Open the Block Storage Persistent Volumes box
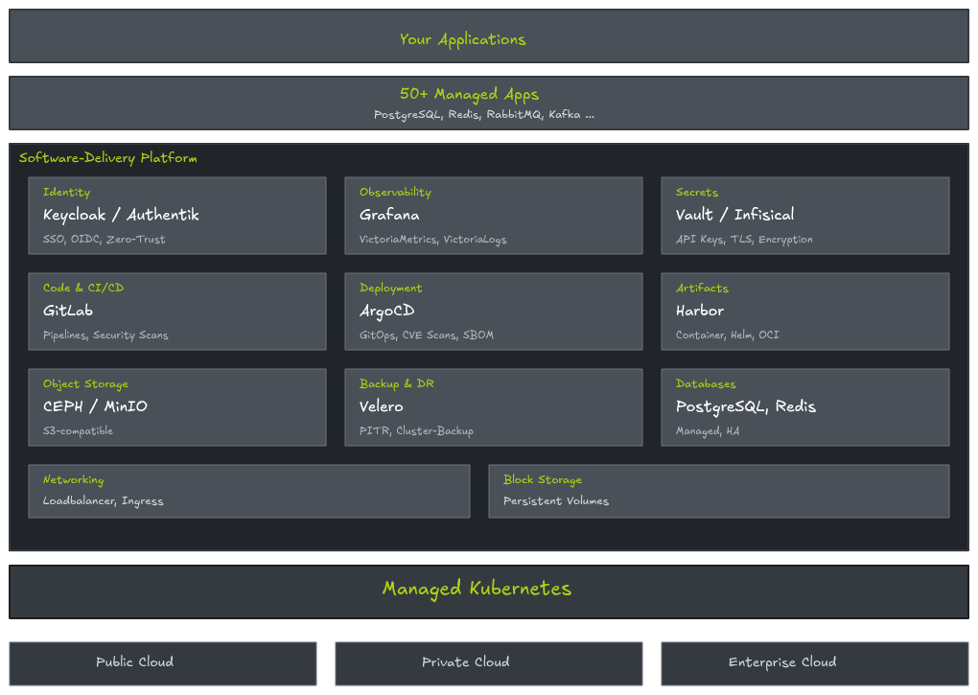Image resolution: width=978 pixels, height=695 pixels. pos(718,491)
